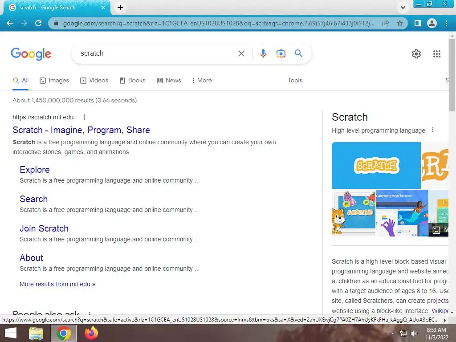Click More results from mit.edu
456x342 pixels.
tap(57, 284)
